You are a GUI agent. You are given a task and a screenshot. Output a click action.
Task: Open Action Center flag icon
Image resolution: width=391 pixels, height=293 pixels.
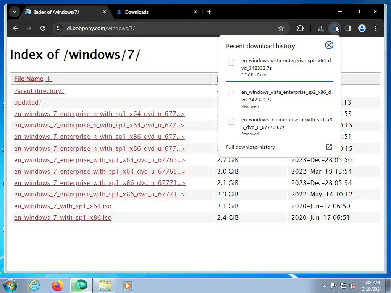(x=334, y=286)
